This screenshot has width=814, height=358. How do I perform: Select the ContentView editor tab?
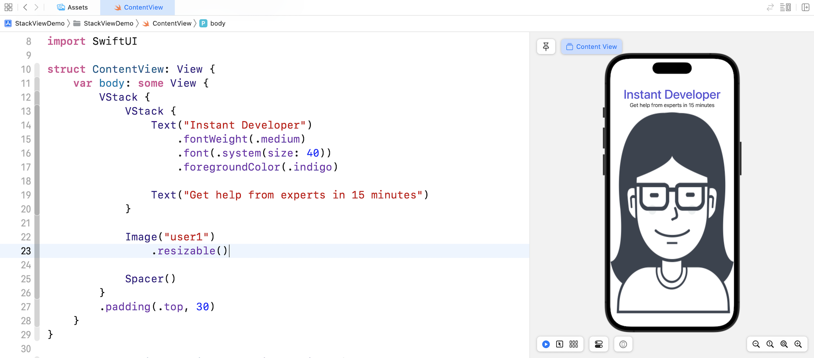pos(138,7)
